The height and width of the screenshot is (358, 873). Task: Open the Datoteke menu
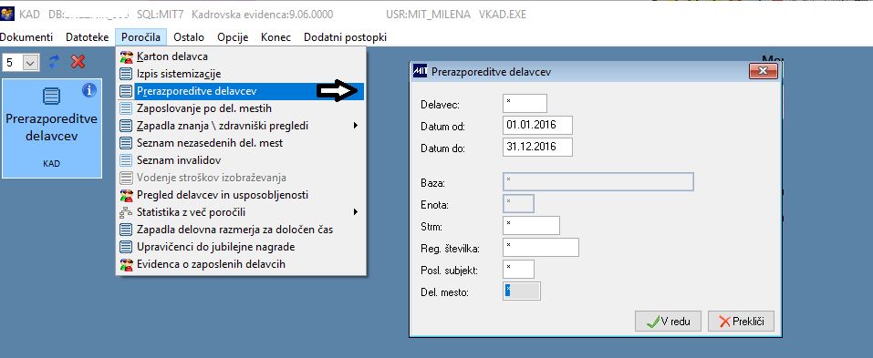pos(88,37)
